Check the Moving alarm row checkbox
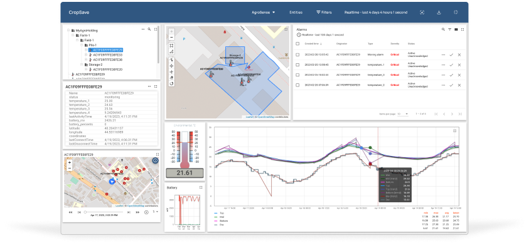Screen dimensions: 529x243 (x=297, y=54)
